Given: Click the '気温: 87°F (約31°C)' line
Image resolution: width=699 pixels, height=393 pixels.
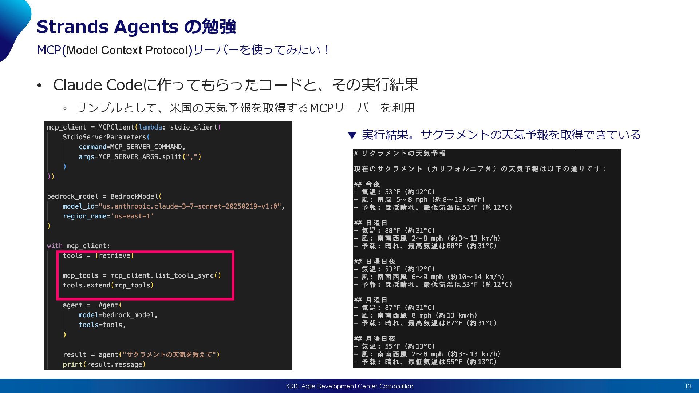Looking at the screenshot, I should (x=394, y=307).
